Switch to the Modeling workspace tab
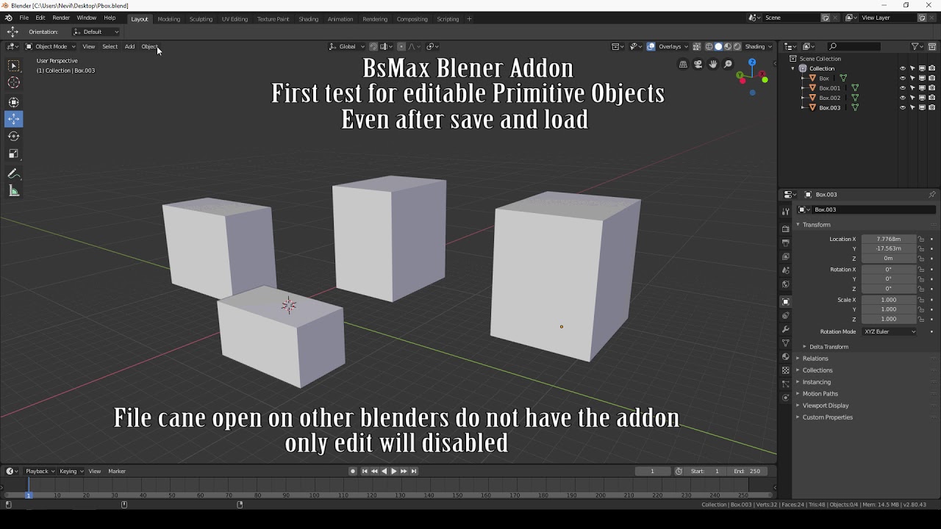 point(169,19)
